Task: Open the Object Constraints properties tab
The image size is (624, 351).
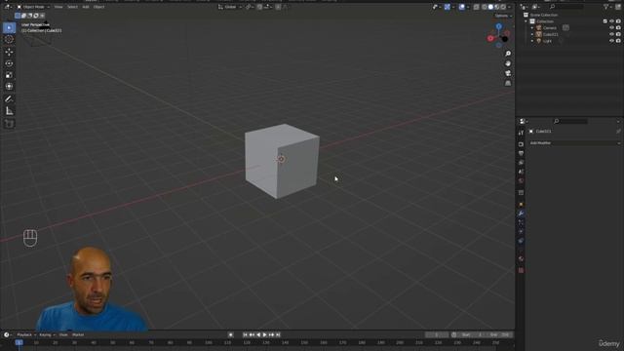Action: [x=521, y=241]
